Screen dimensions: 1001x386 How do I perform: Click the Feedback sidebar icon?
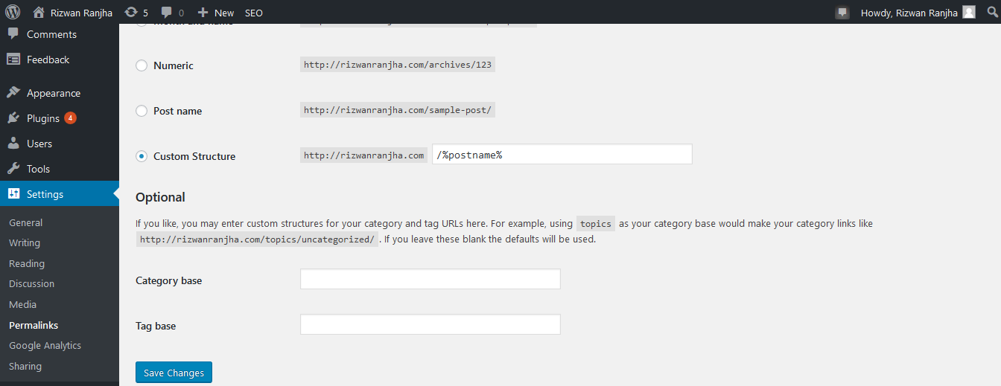[13, 59]
